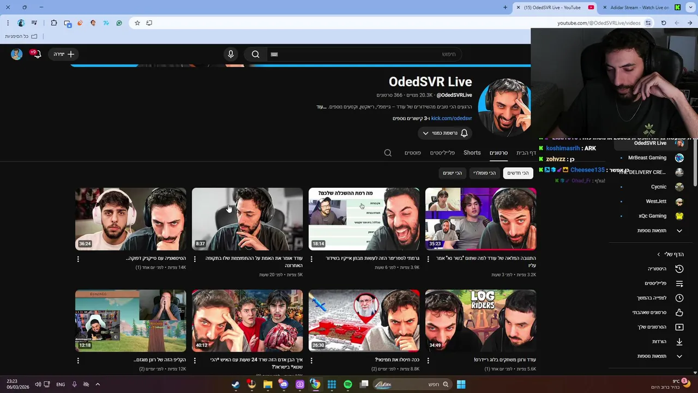Screen dimensions: 698x393
Task: Open Spotify from the Windows taskbar
Action: coord(348,384)
